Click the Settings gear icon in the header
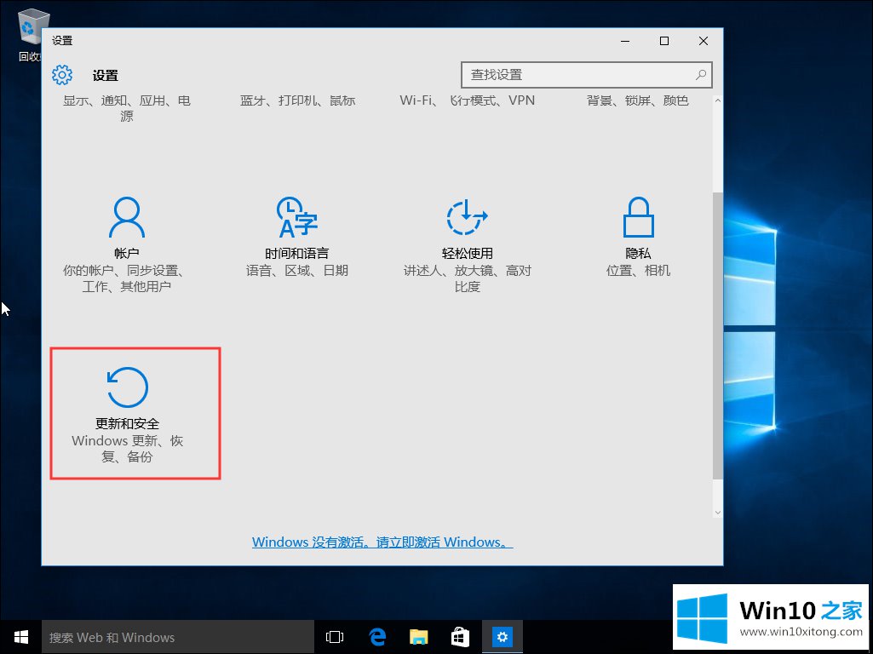This screenshot has width=873, height=654. [x=62, y=75]
